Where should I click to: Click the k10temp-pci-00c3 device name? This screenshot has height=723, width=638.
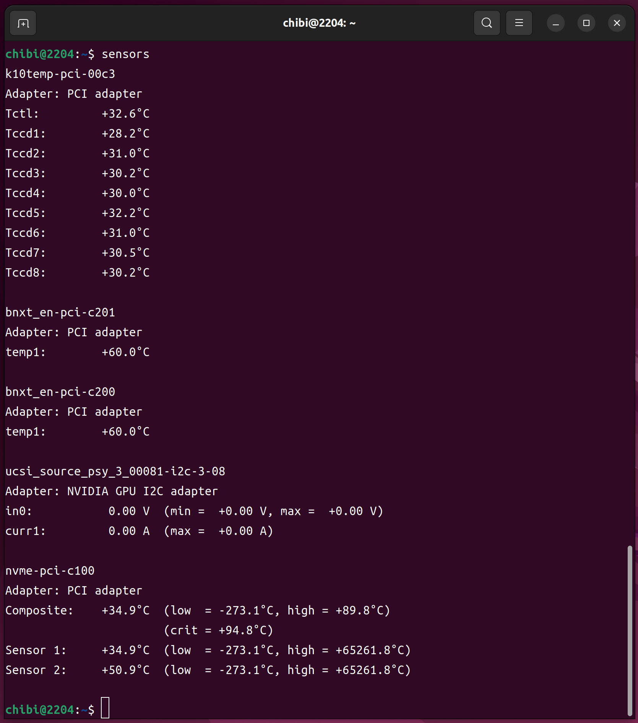(x=60, y=74)
